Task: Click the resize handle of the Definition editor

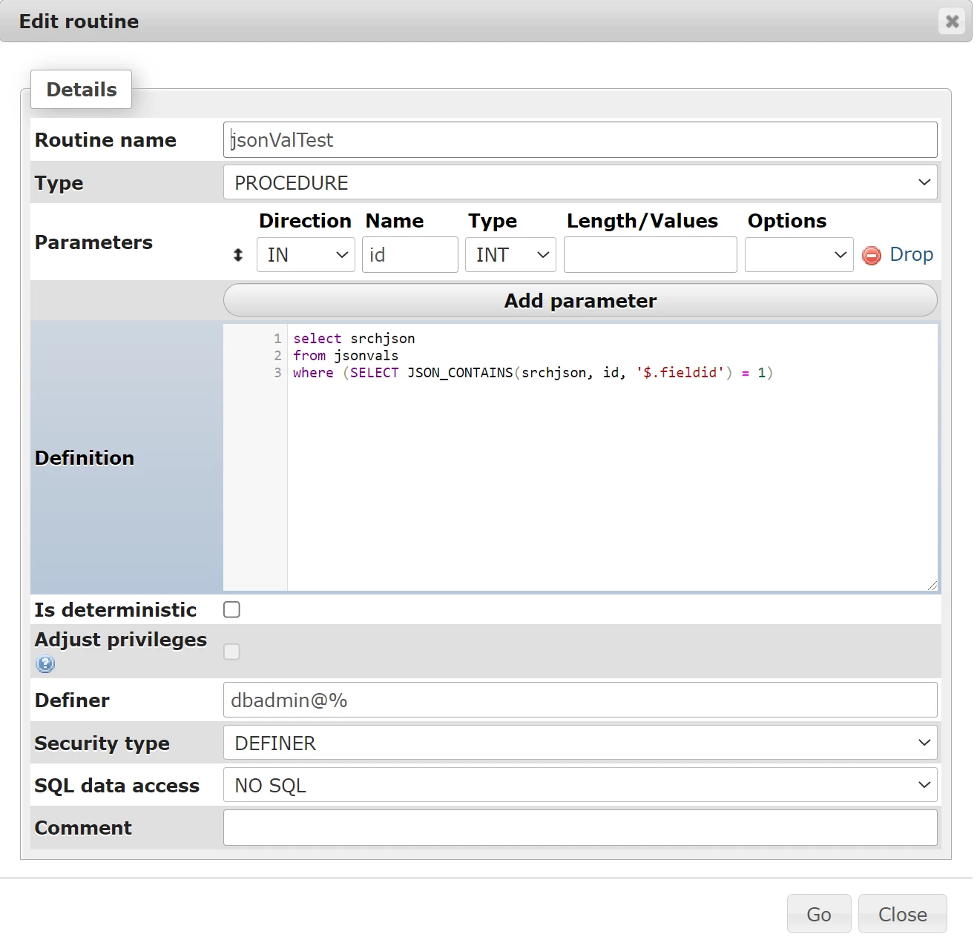Action: (932, 585)
